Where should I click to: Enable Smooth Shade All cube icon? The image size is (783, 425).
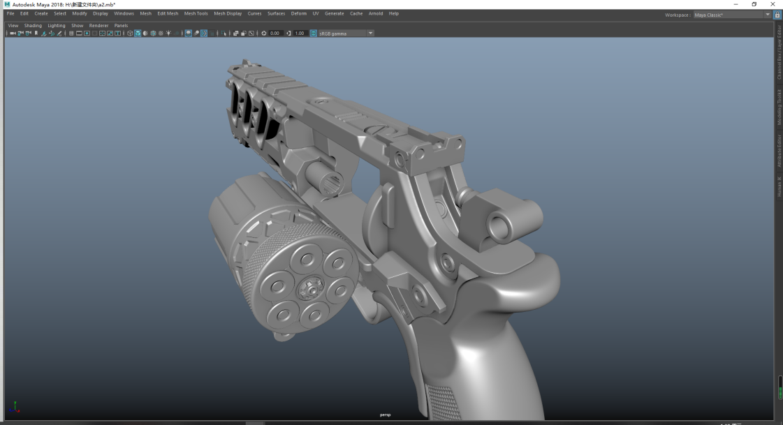[138, 33]
